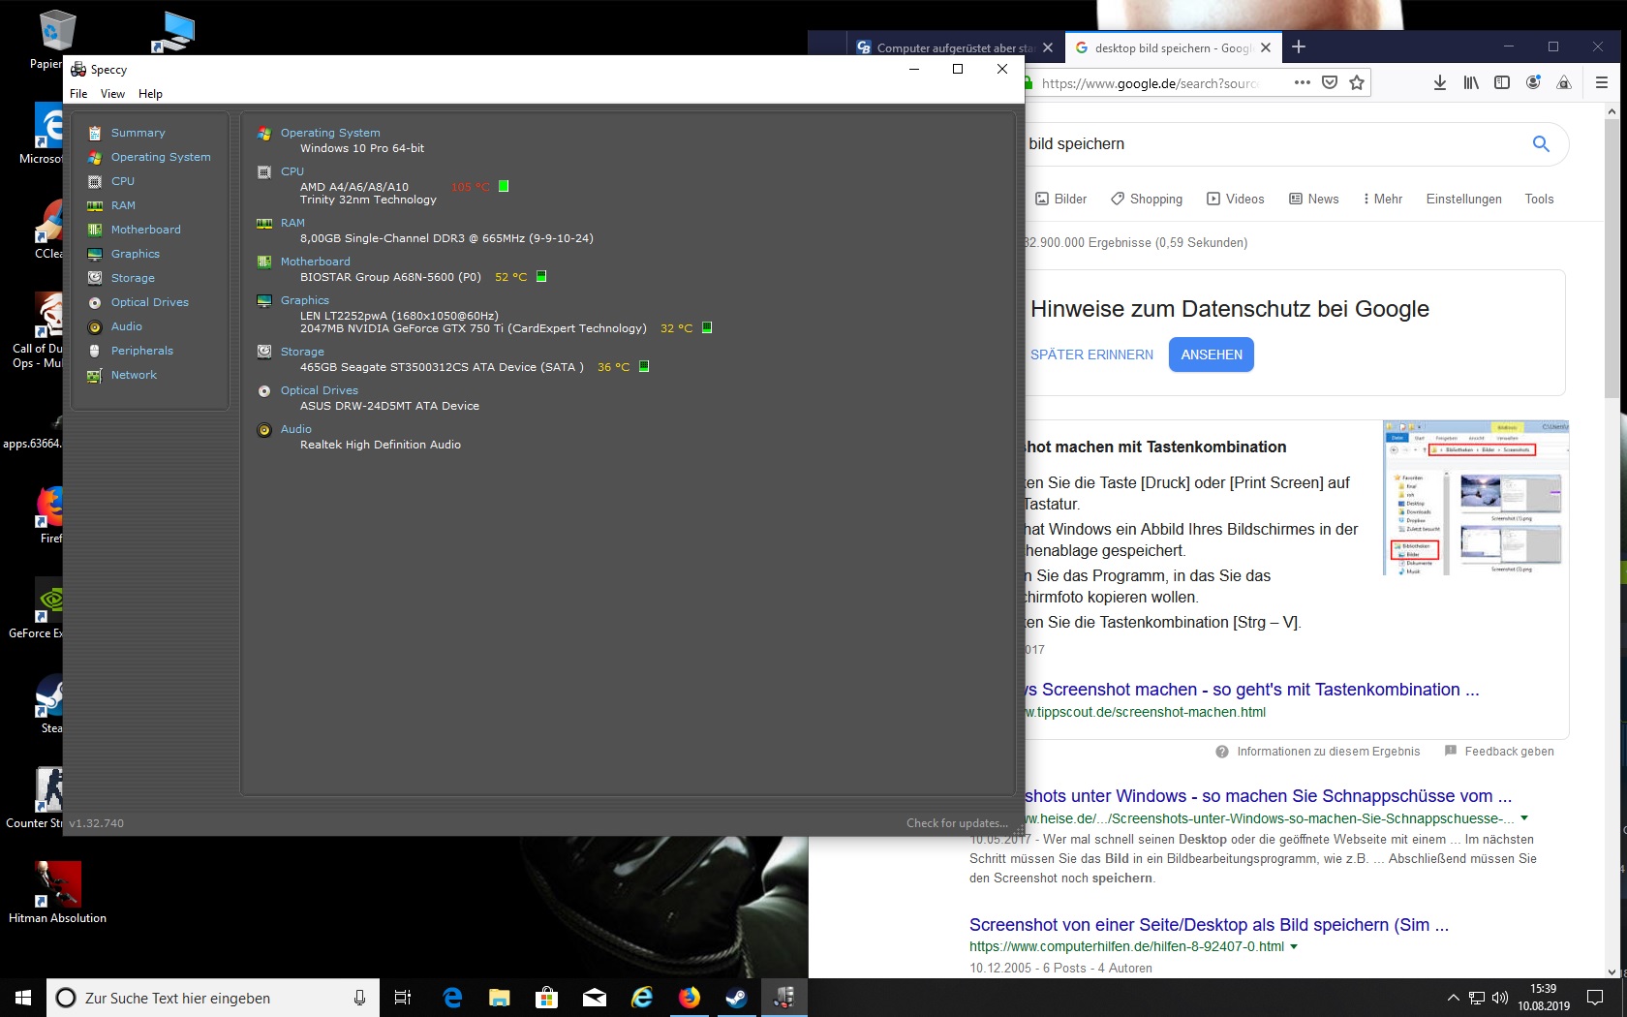The width and height of the screenshot is (1627, 1017).
Task: Open the Windows Start menu
Action: coord(23,998)
